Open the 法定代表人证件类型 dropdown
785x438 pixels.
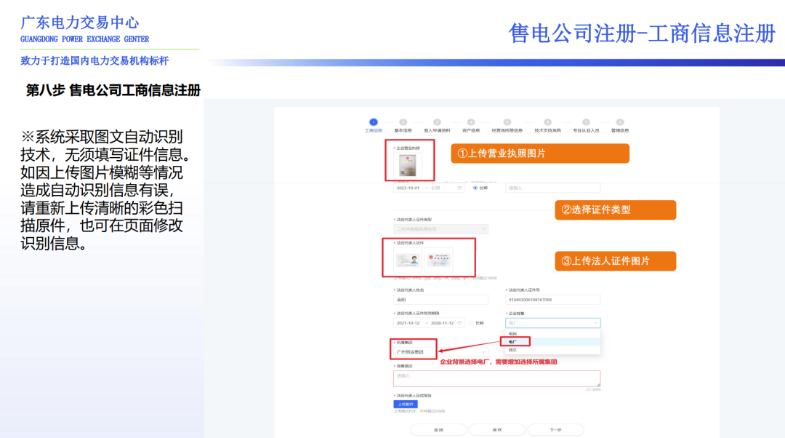[440, 228]
